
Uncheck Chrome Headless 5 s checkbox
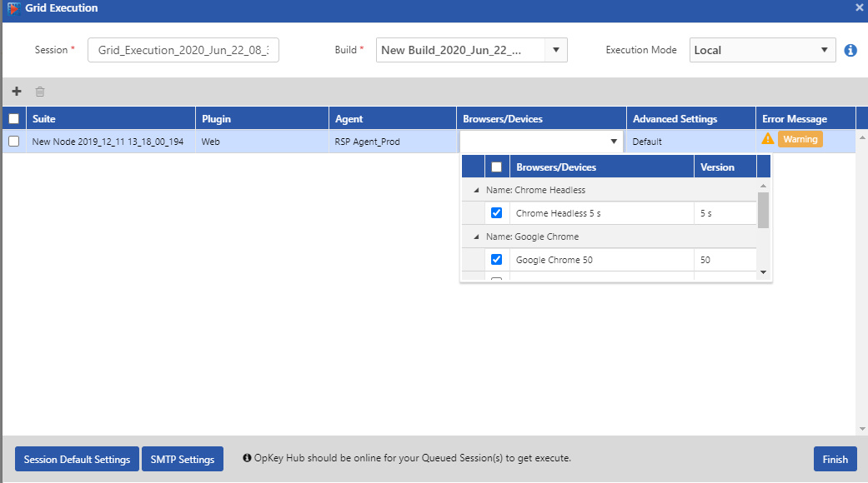tap(497, 213)
